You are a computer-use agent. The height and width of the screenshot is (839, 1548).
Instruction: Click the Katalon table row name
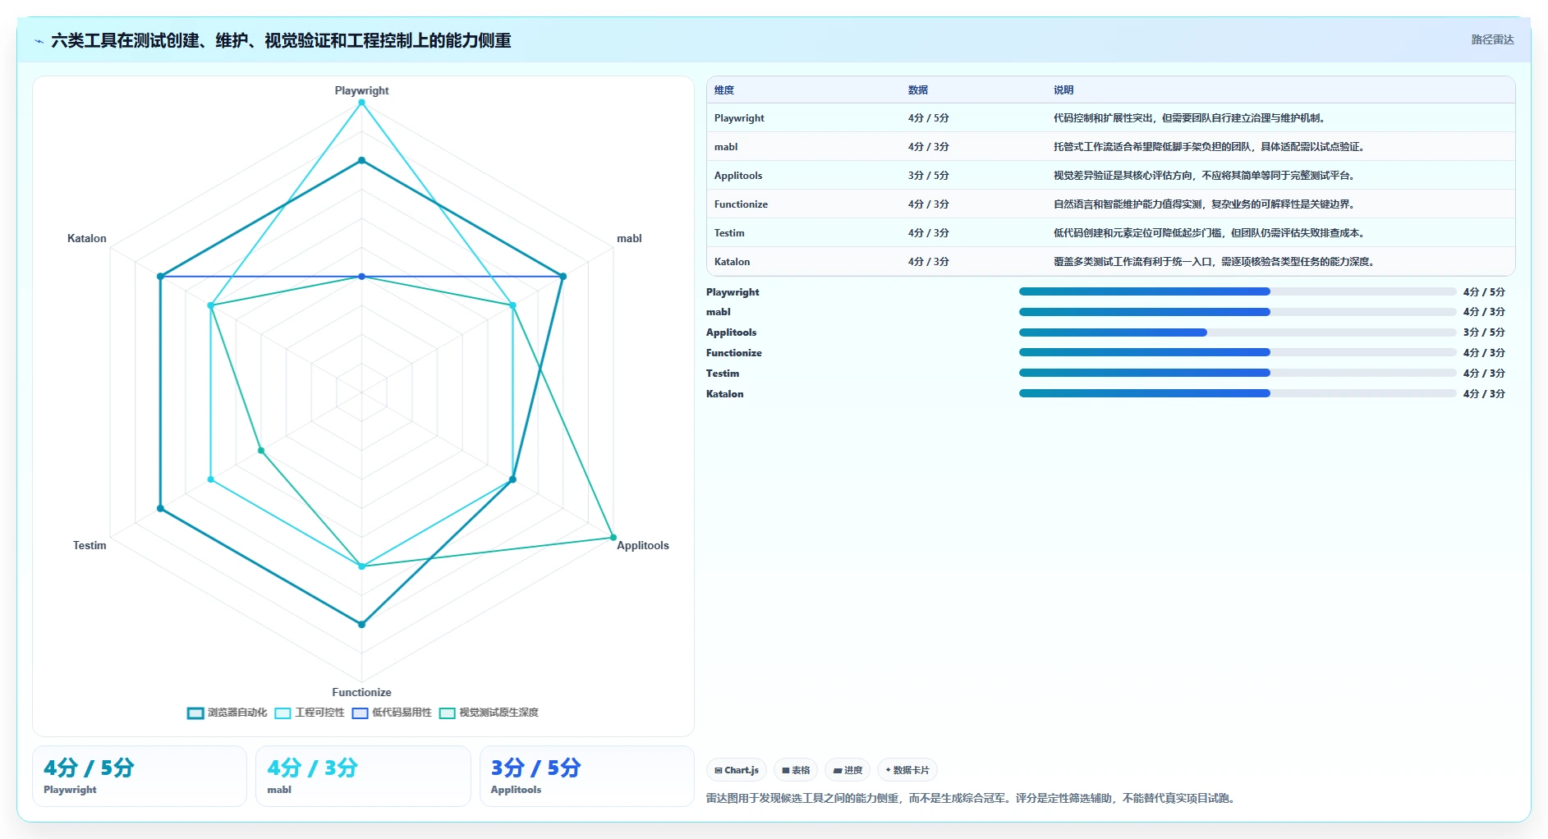(x=732, y=262)
